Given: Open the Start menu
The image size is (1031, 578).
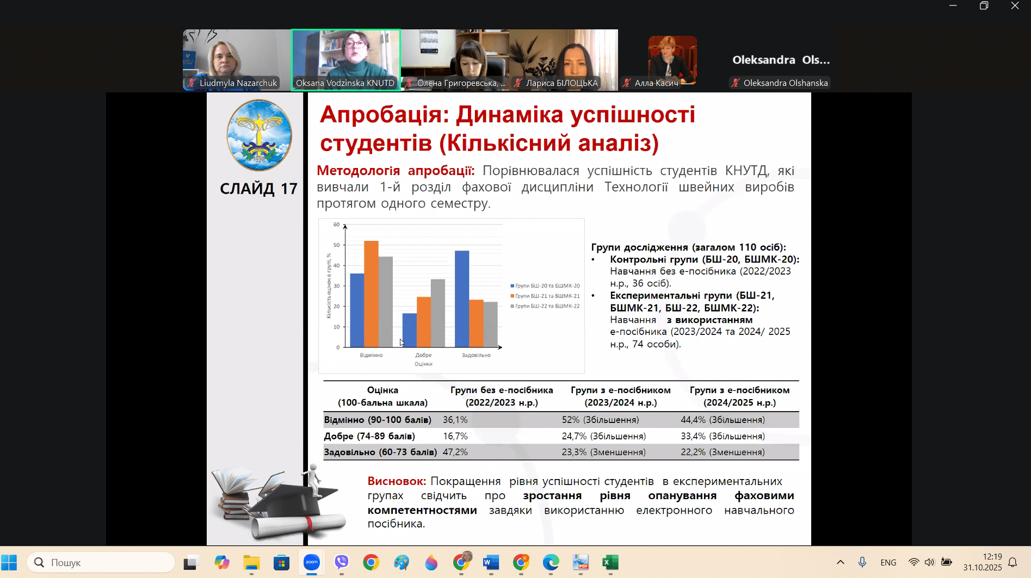Looking at the screenshot, I should point(9,562).
